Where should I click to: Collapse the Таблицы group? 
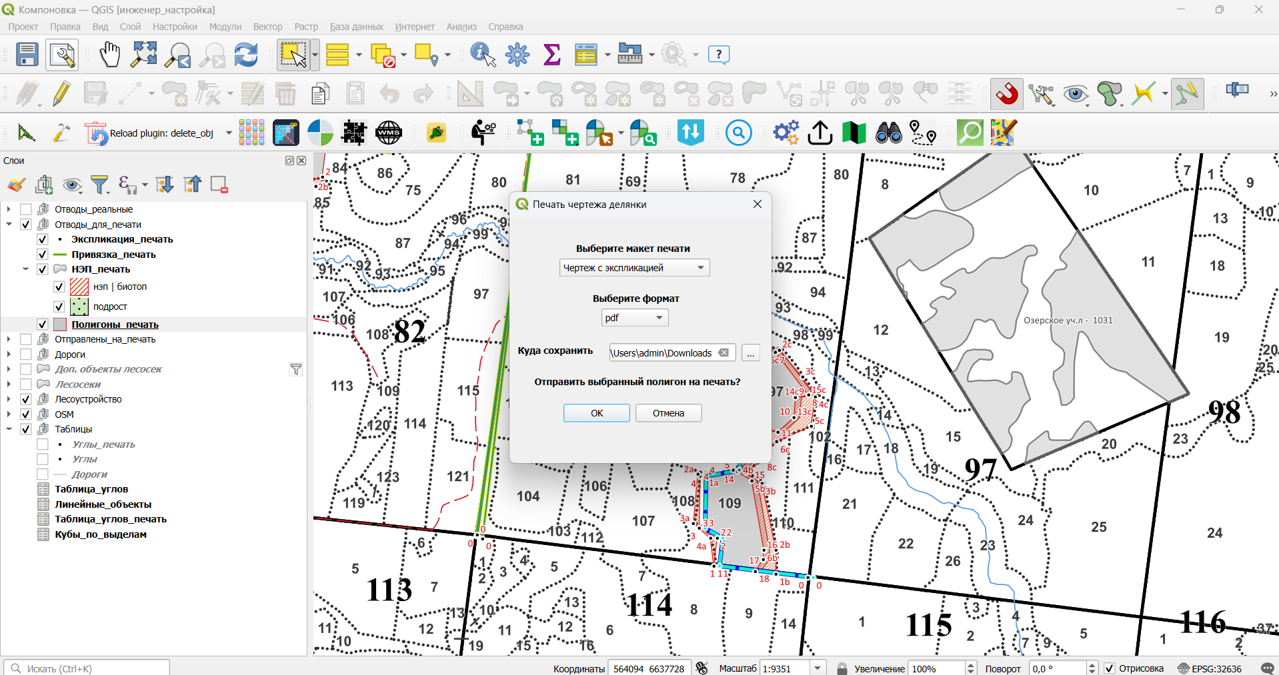(x=9, y=429)
